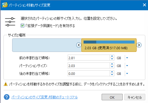This screenshot has width=148, height=103.
Task: Click the sliders settings icon
Action: [10, 22]
